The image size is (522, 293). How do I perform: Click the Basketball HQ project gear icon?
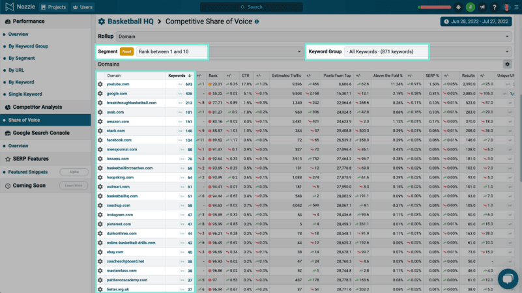pyautogui.click(x=102, y=21)
